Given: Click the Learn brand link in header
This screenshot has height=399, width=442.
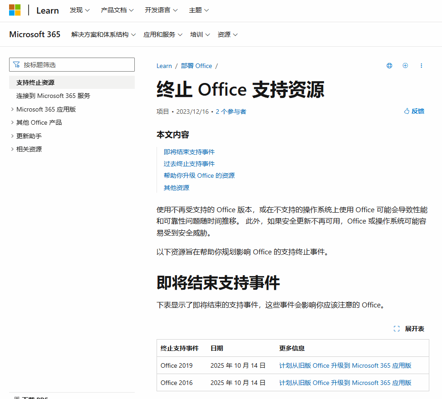Looking at the screenshot, I should [47, 10].
